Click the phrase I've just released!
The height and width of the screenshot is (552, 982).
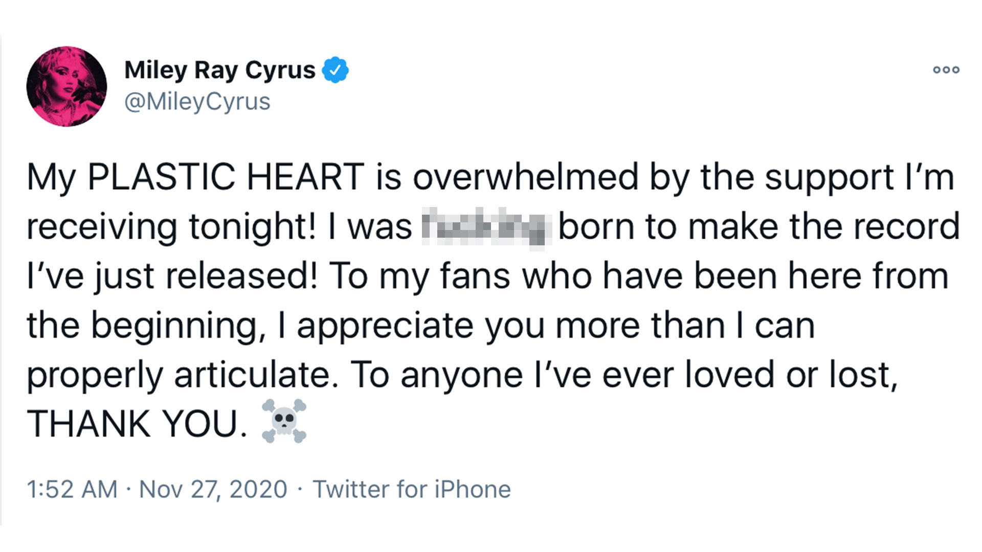click(x=171, y=276)
